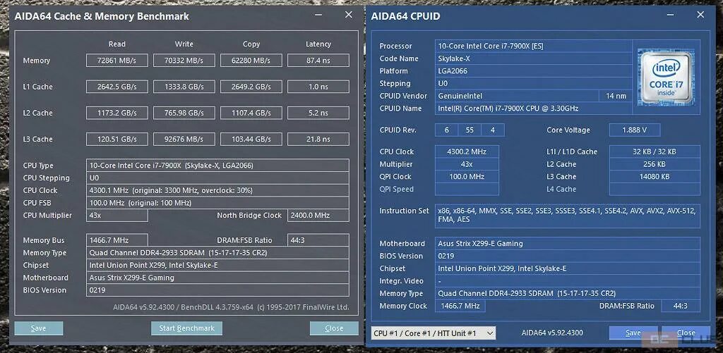The image size is (723, 353).
Task: Click the 14 nm process field
Action: [x=616, y=96]
